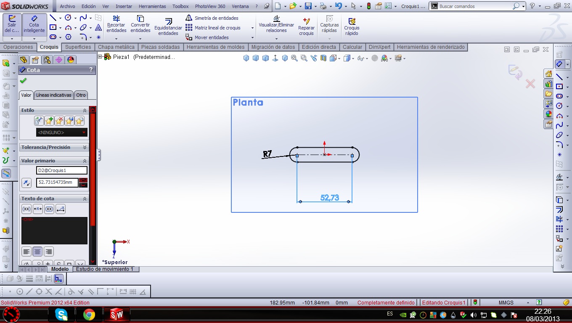Toggle center dimension option
Image resolution: width=572 pixels, height=323 pixels.
click(38, 209)
